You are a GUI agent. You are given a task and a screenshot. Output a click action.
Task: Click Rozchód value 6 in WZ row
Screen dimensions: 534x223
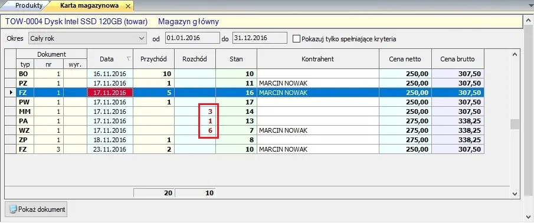(x=210, y=130)
